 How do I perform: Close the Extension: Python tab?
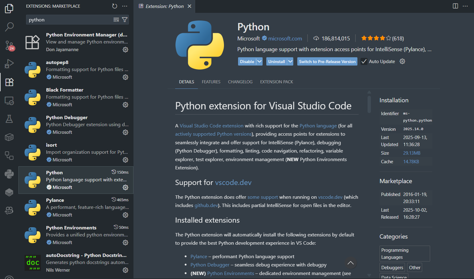[x=190, y=6]
